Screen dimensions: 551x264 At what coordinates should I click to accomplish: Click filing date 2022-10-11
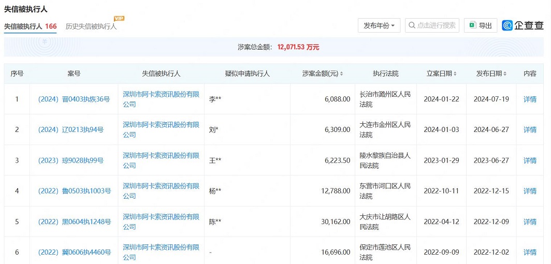click(441, 191)
